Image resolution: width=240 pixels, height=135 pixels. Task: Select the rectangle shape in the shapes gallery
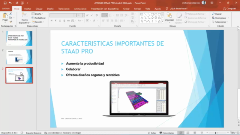click(152, 14)
